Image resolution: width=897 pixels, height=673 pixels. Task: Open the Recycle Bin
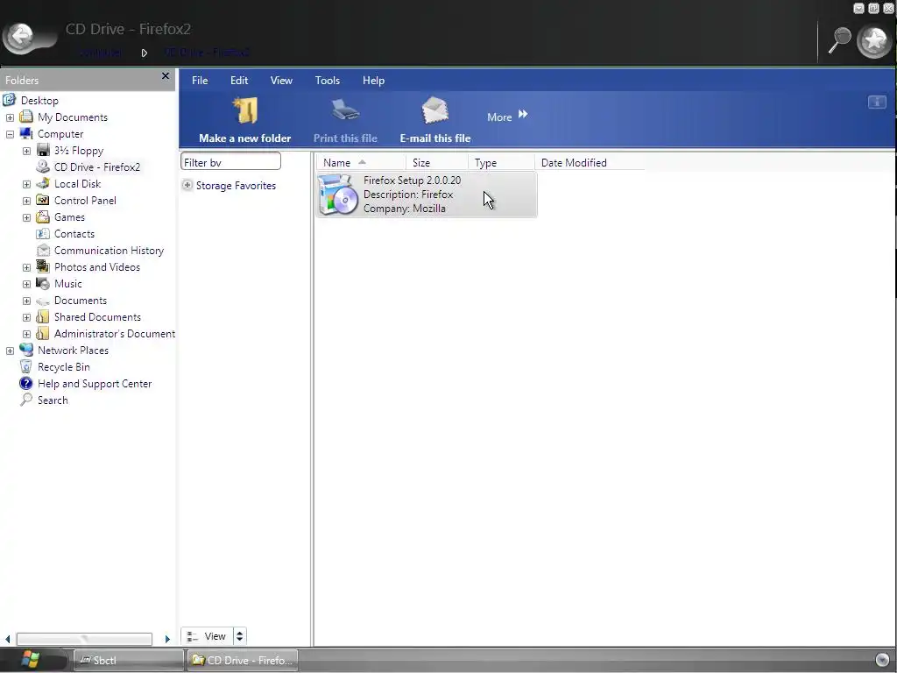click(63, 367)
